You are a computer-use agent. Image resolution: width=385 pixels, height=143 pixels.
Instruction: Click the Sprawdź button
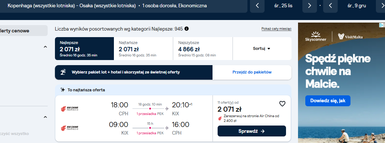[252, 131]
